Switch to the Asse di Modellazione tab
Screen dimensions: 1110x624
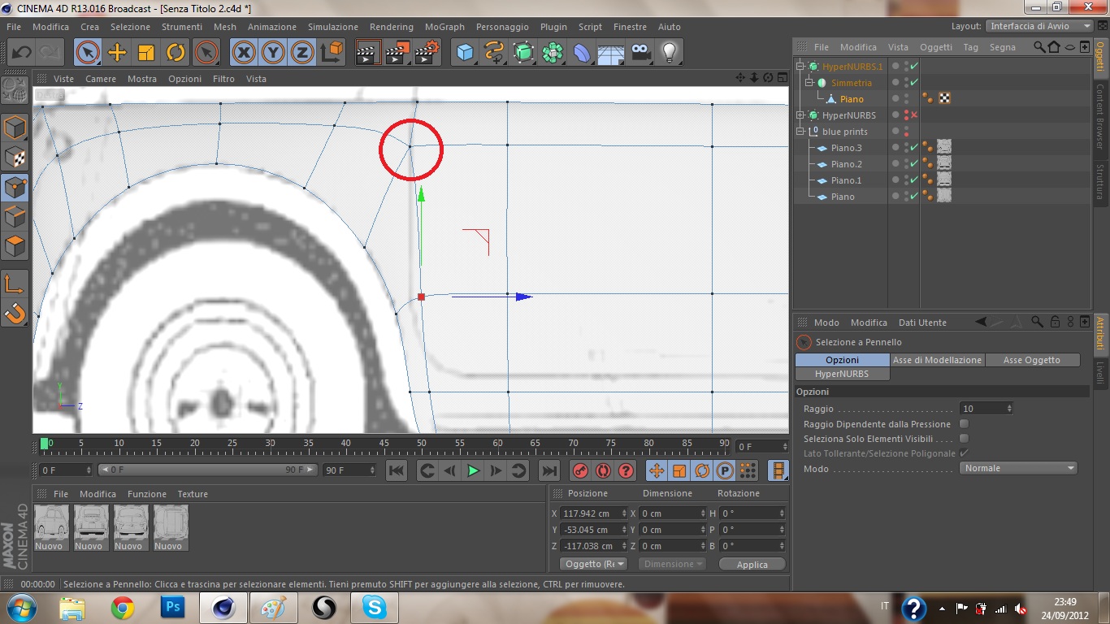(x=937, y=360)
